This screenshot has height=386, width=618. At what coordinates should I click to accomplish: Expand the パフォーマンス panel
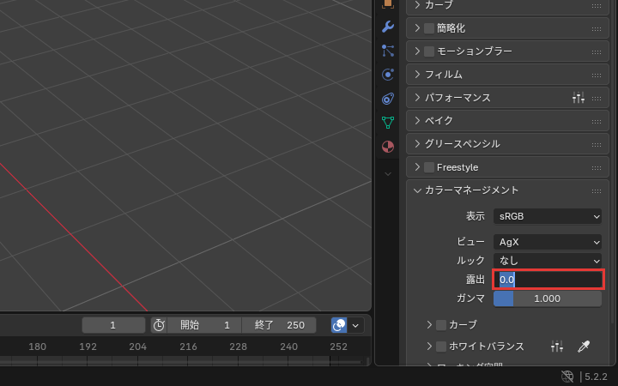pos(417,97)
